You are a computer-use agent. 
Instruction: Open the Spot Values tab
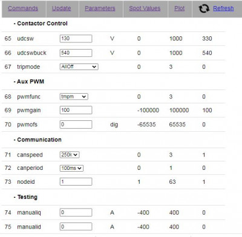(145, 8)
